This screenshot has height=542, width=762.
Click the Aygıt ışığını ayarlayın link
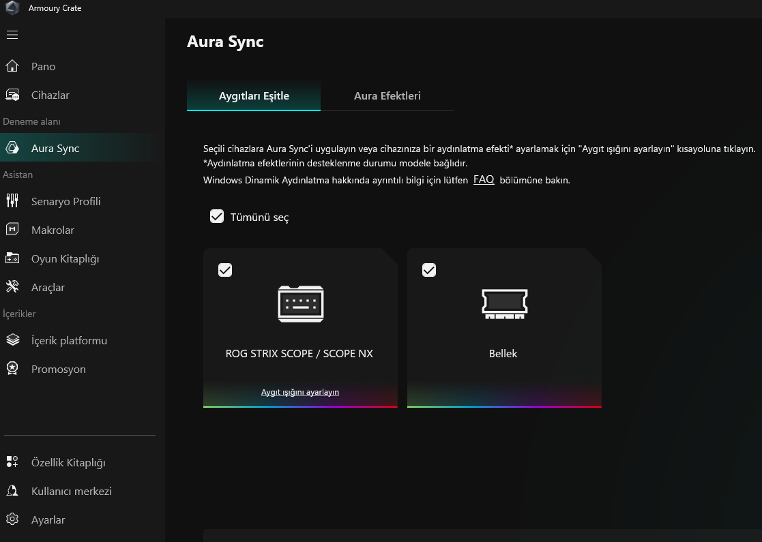(300, 392)
